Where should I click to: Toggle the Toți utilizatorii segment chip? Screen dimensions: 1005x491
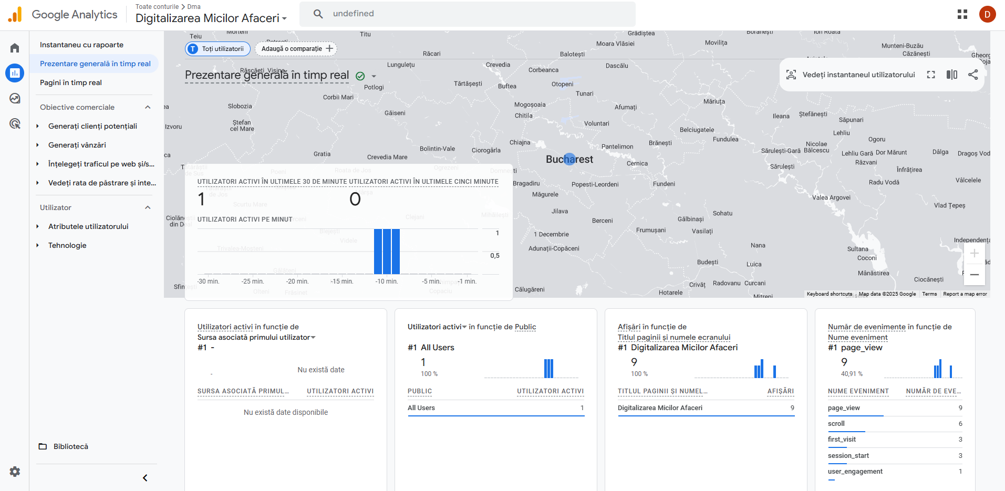click(x=217, y=49)
